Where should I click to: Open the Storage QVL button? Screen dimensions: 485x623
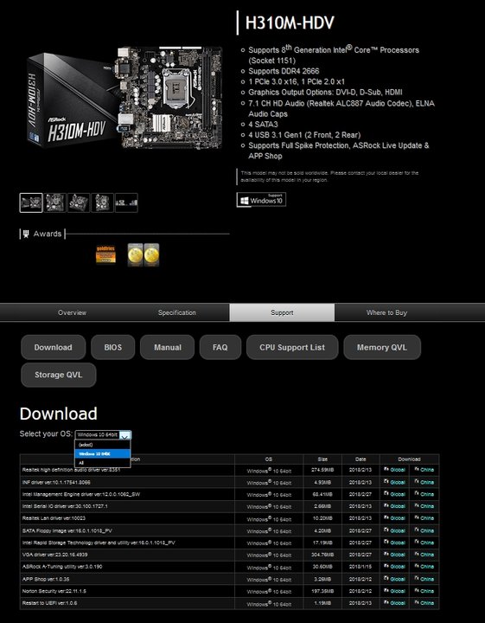pyautogui.click(x=58, y=375)
